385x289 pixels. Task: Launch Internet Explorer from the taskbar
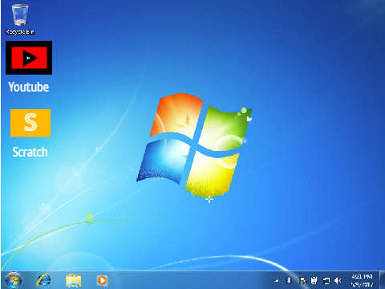click(x=43, y=280)
